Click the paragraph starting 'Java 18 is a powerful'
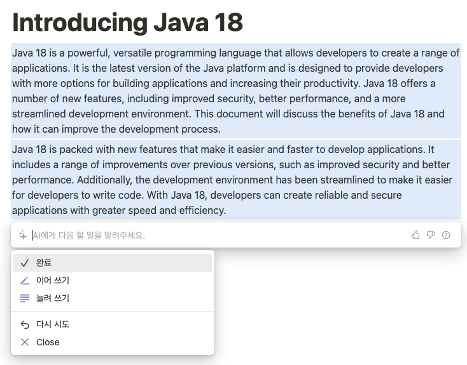The width and height of the screenshot is (467, 365). (x=236, y=91)
